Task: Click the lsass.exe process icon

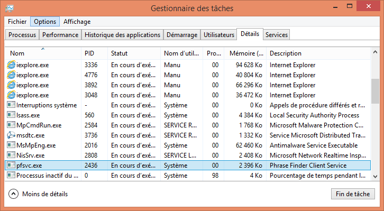Action: [11, 115]
